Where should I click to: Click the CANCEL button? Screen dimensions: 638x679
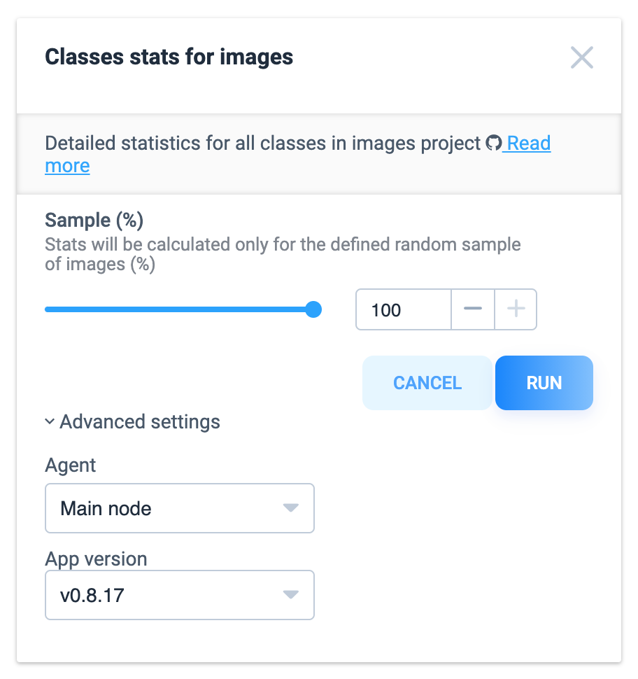[427, 383]
